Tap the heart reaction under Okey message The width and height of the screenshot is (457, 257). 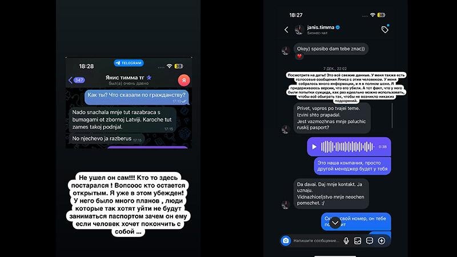(299, 57)
